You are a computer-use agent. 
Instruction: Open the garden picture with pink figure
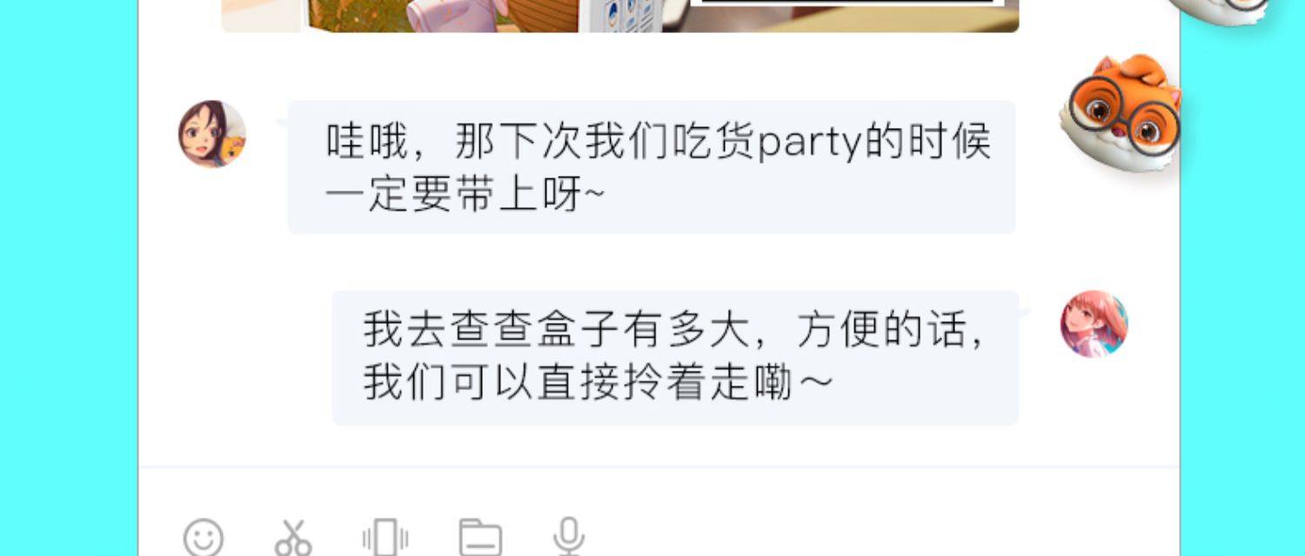pos(440,16)
